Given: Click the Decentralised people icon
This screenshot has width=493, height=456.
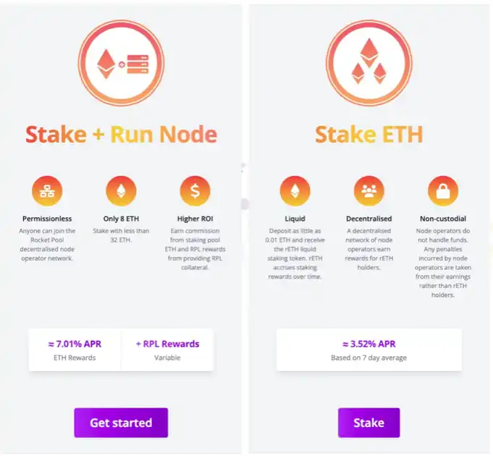Looking at the screenshot, I should click(368, 191).
